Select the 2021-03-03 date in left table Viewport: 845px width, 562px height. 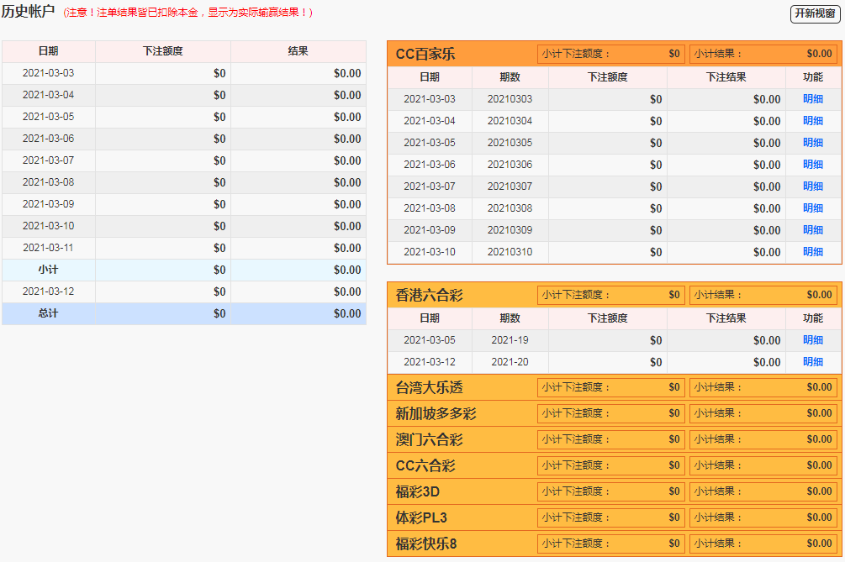coord(48,73)
